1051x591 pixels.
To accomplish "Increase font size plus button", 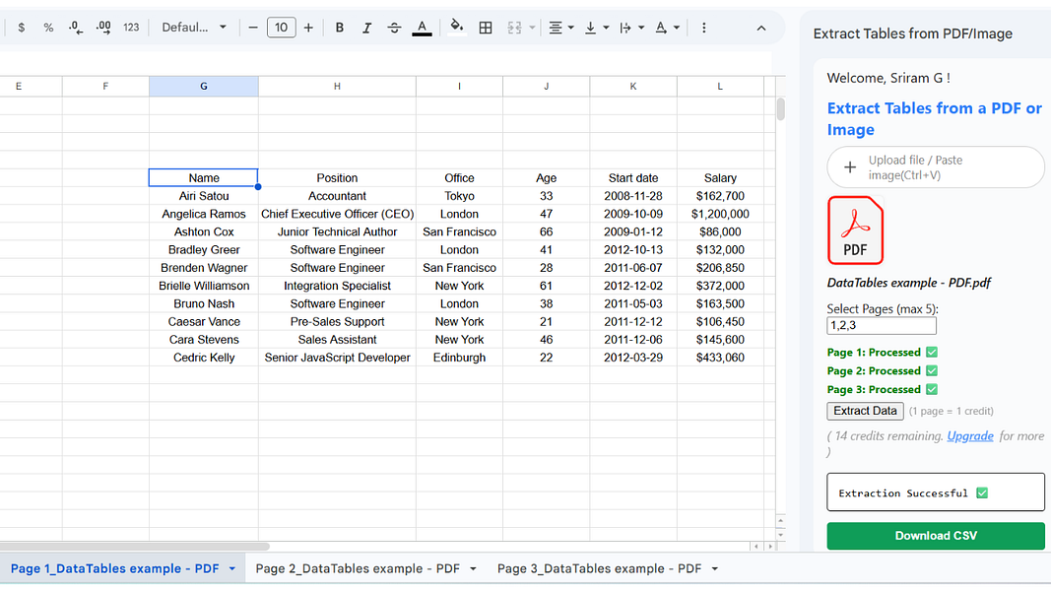I will [308, 28].
